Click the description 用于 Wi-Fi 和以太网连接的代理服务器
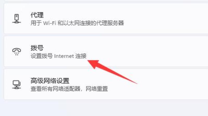Viewport: 208px width, 116px height. click(77, 23)
